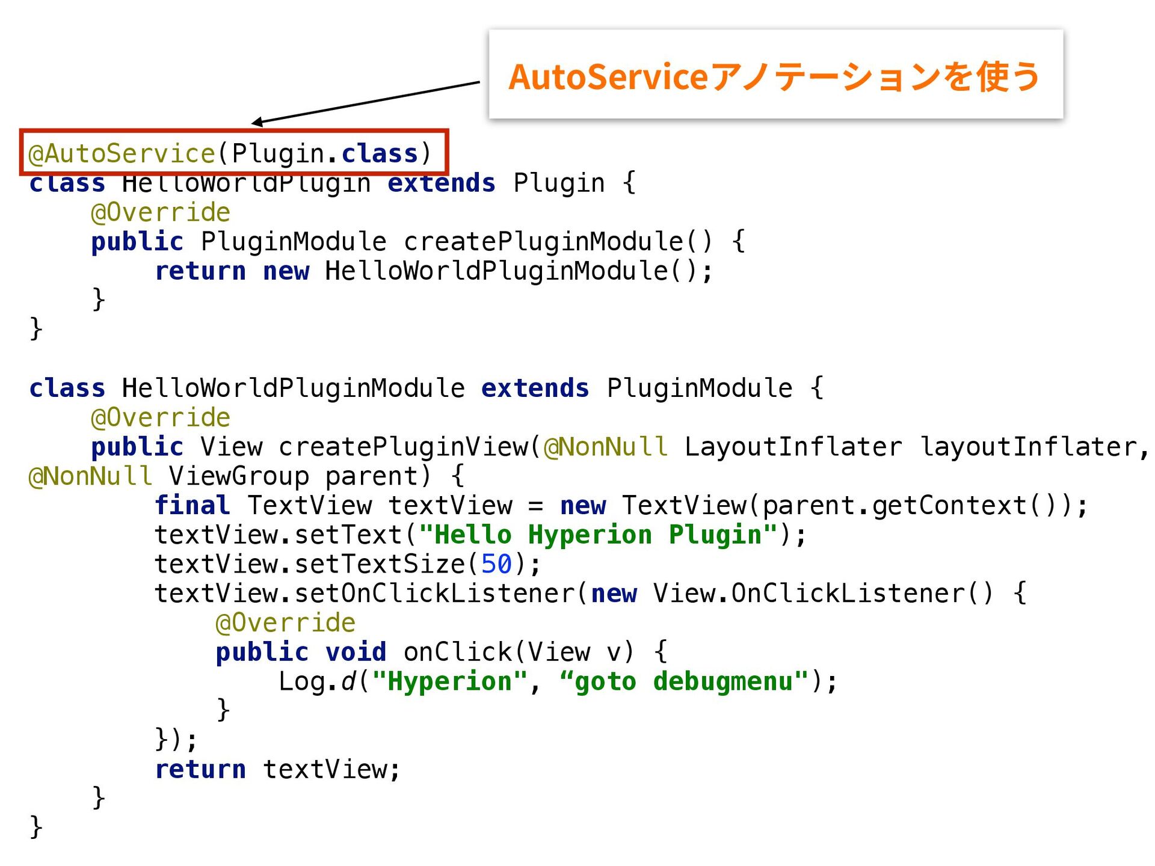Click the @NonNull before ViewGroup
The image size is (1155, 866).
(90, 476)
